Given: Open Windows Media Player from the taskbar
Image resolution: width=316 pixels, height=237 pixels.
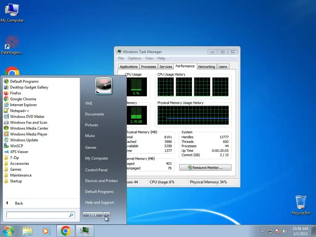Looking at the screenshot, I should [46, 231].
